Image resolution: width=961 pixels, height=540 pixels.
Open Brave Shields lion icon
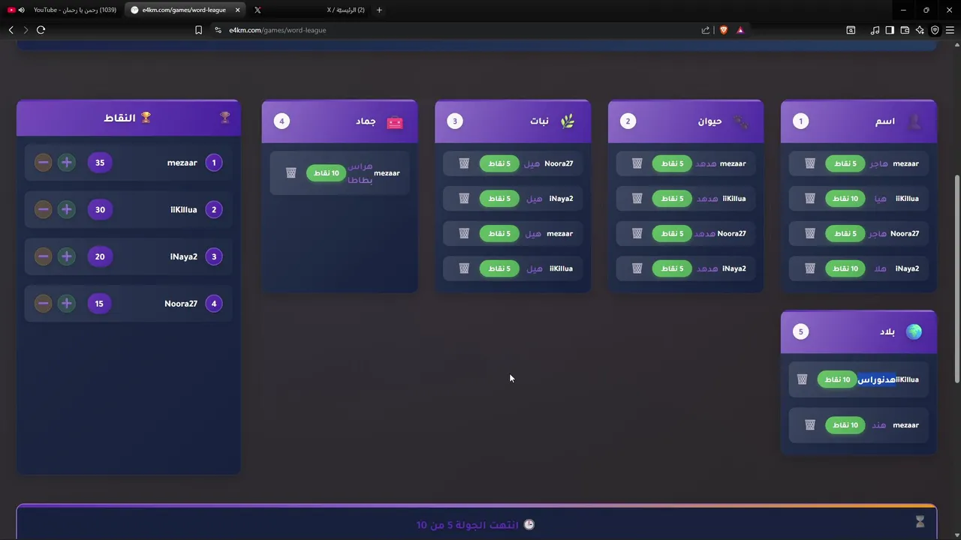(x=724, y=30)
